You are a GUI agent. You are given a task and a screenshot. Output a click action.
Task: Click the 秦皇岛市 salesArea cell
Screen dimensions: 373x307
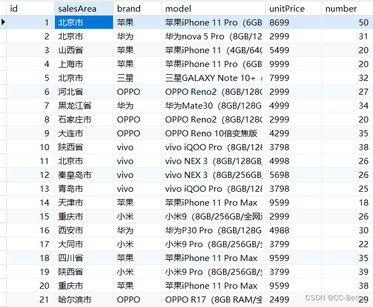pyautogui.click(x=84, y=175)
